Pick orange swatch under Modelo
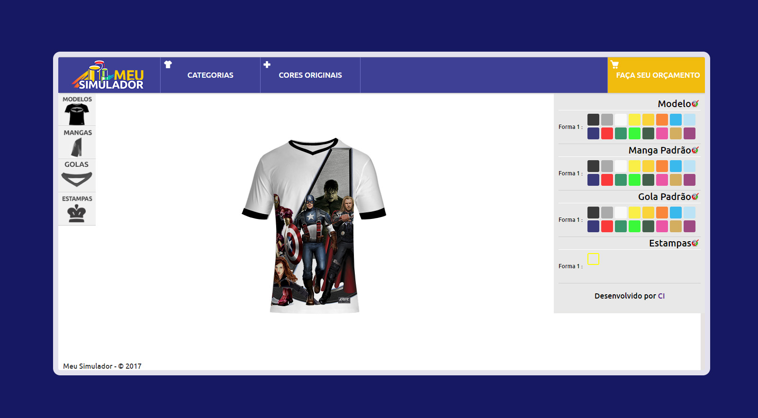Screen dimensions: 758x418 662,119
